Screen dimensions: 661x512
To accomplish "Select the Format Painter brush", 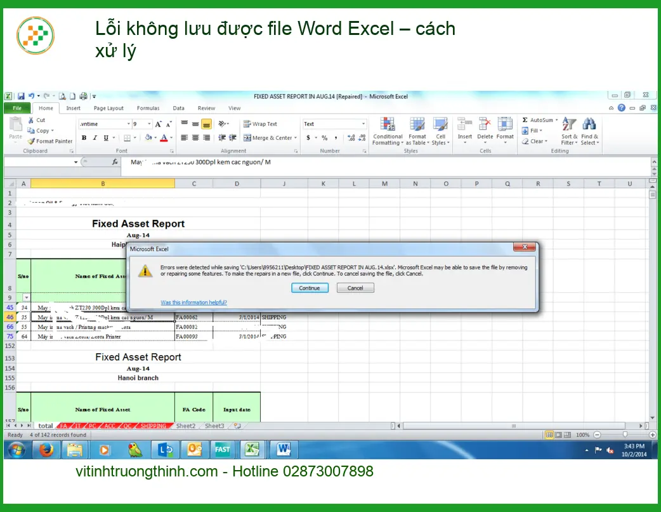I will [x=31, y=142].
